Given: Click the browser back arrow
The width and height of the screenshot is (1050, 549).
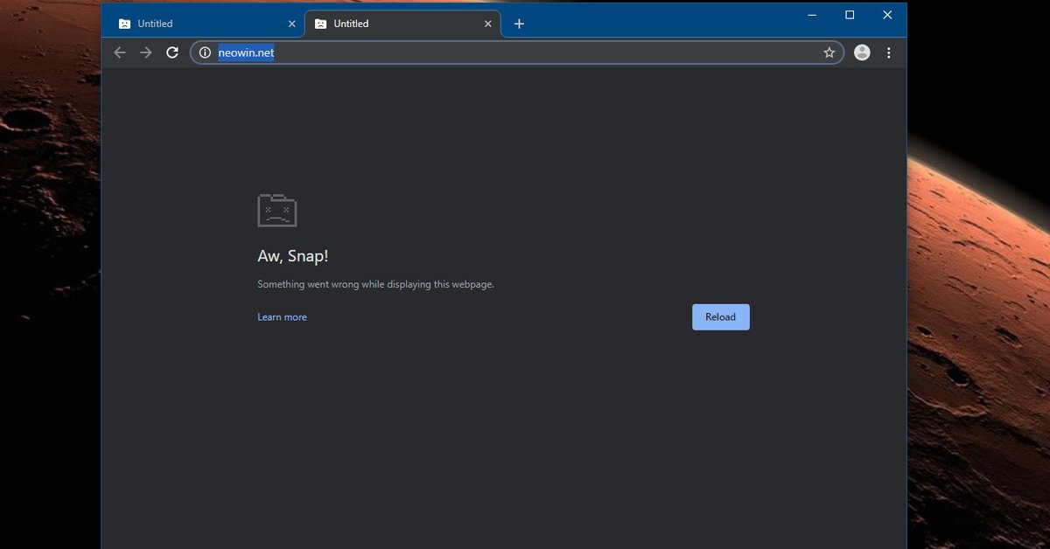Looking at the screenshot, I should click(x=120, y=52).
